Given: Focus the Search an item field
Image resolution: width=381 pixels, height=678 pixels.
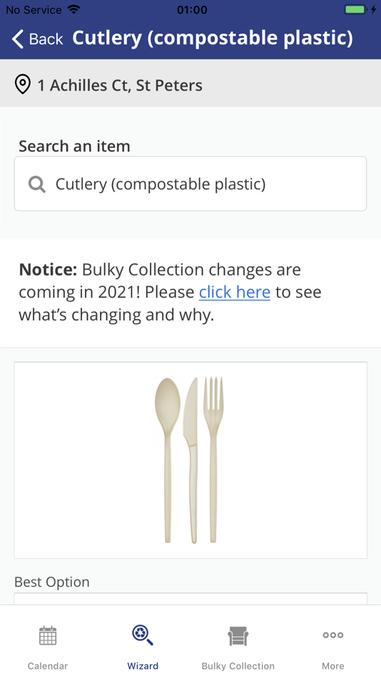Looking at the screenshot, I should [x=190, y=183].
